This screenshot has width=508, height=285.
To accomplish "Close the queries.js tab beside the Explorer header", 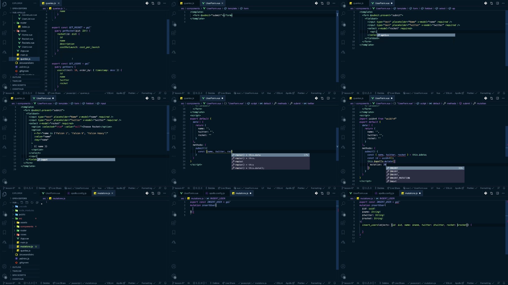I will (59, 3).
